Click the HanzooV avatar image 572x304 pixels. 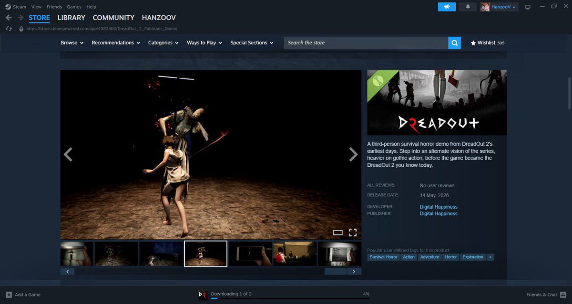485,7
